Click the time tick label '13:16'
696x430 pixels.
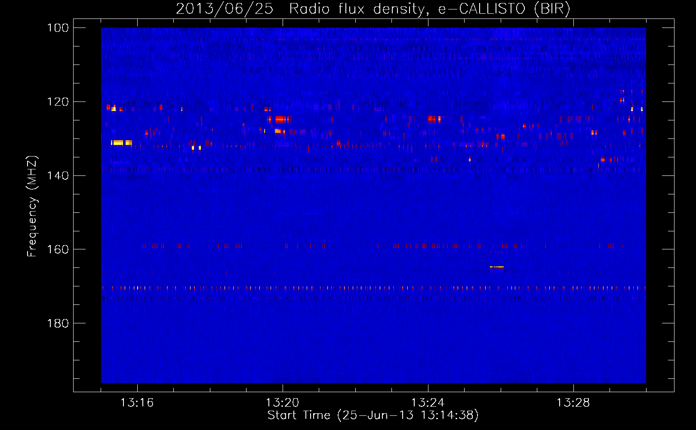(x=137, y=403)
